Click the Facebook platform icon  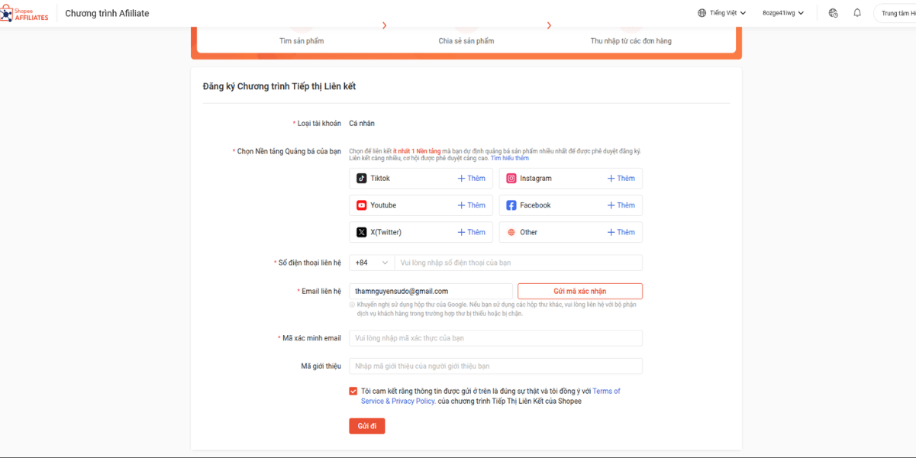511,205
